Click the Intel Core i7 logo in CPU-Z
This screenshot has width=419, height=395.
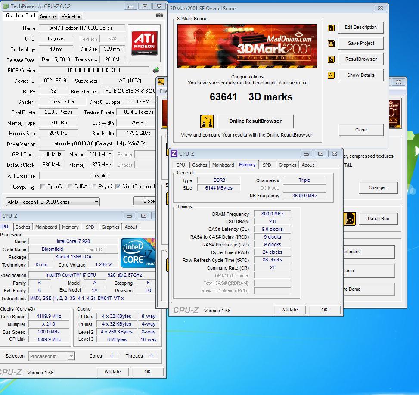(x=138, y=253)
